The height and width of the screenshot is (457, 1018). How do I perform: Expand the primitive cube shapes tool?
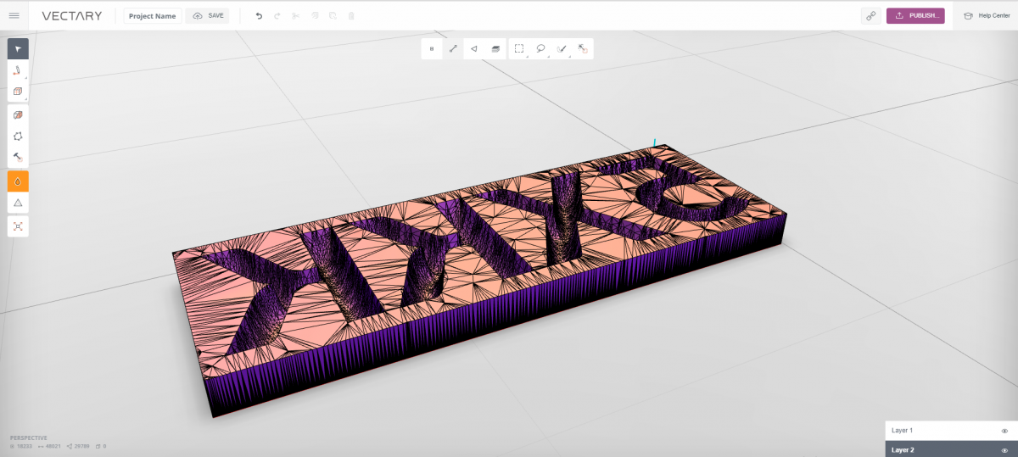[18, 92]
